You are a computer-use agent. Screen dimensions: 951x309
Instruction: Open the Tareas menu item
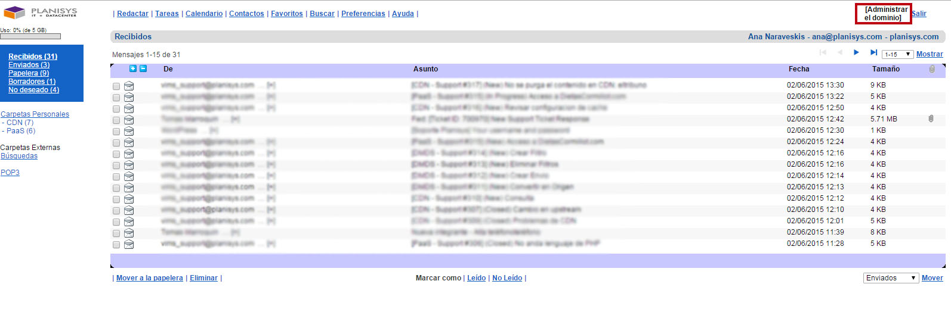point(167,14)
